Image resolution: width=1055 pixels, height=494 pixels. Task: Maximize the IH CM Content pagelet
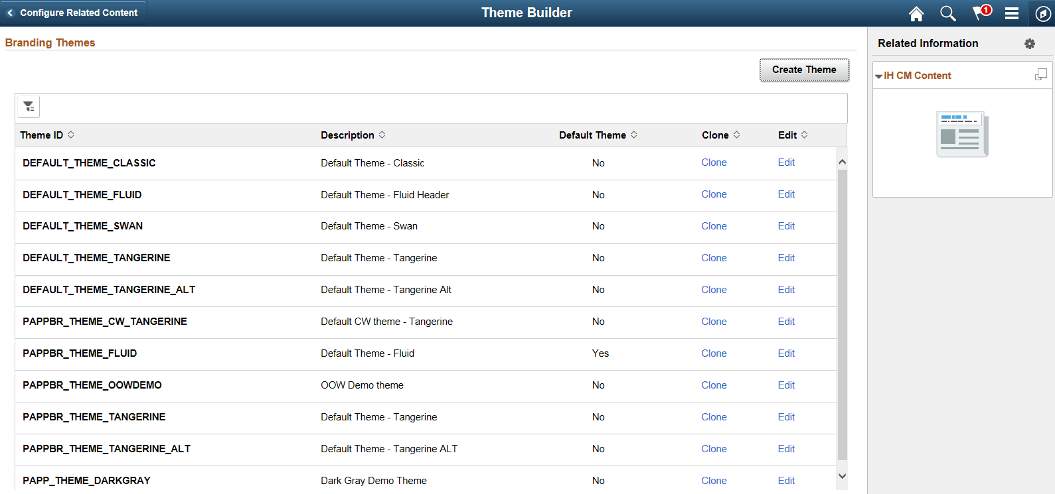(1041, 75)
